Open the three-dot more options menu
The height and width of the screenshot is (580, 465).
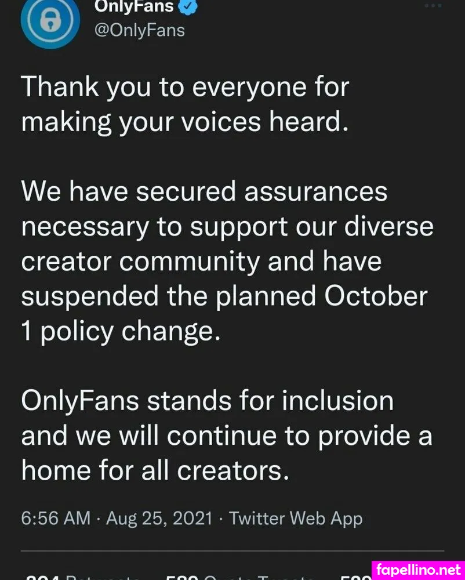(433, 5)
